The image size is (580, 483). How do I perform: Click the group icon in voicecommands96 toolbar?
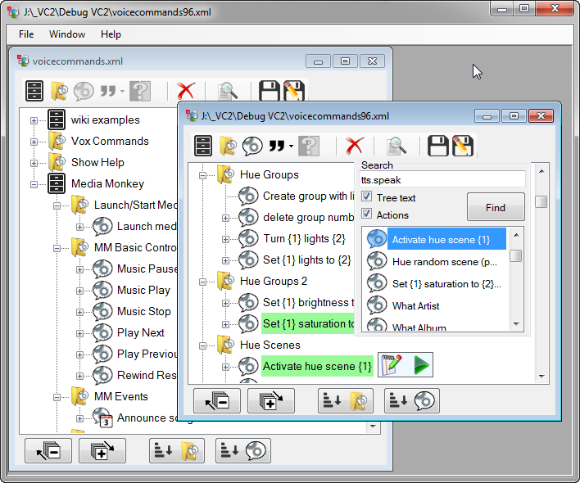pos(203,146)
